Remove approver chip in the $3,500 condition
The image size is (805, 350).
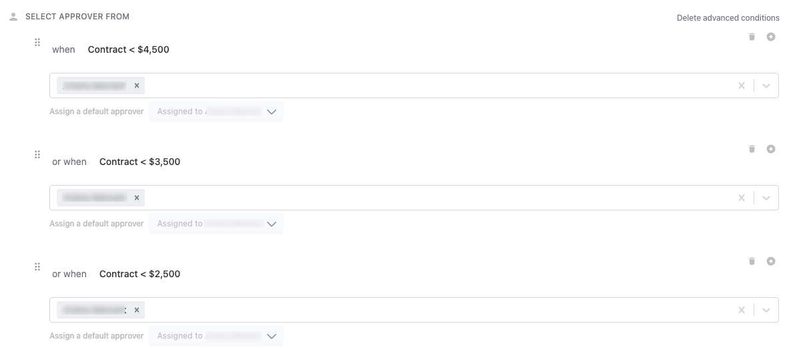pos(137,198)
